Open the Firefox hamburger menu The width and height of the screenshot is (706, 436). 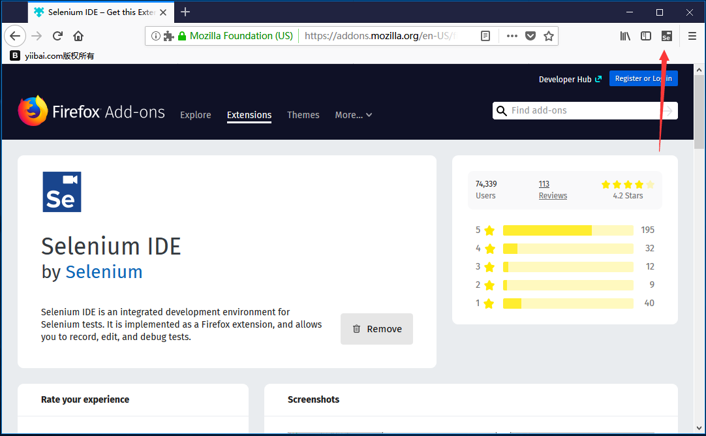(692, 37)
